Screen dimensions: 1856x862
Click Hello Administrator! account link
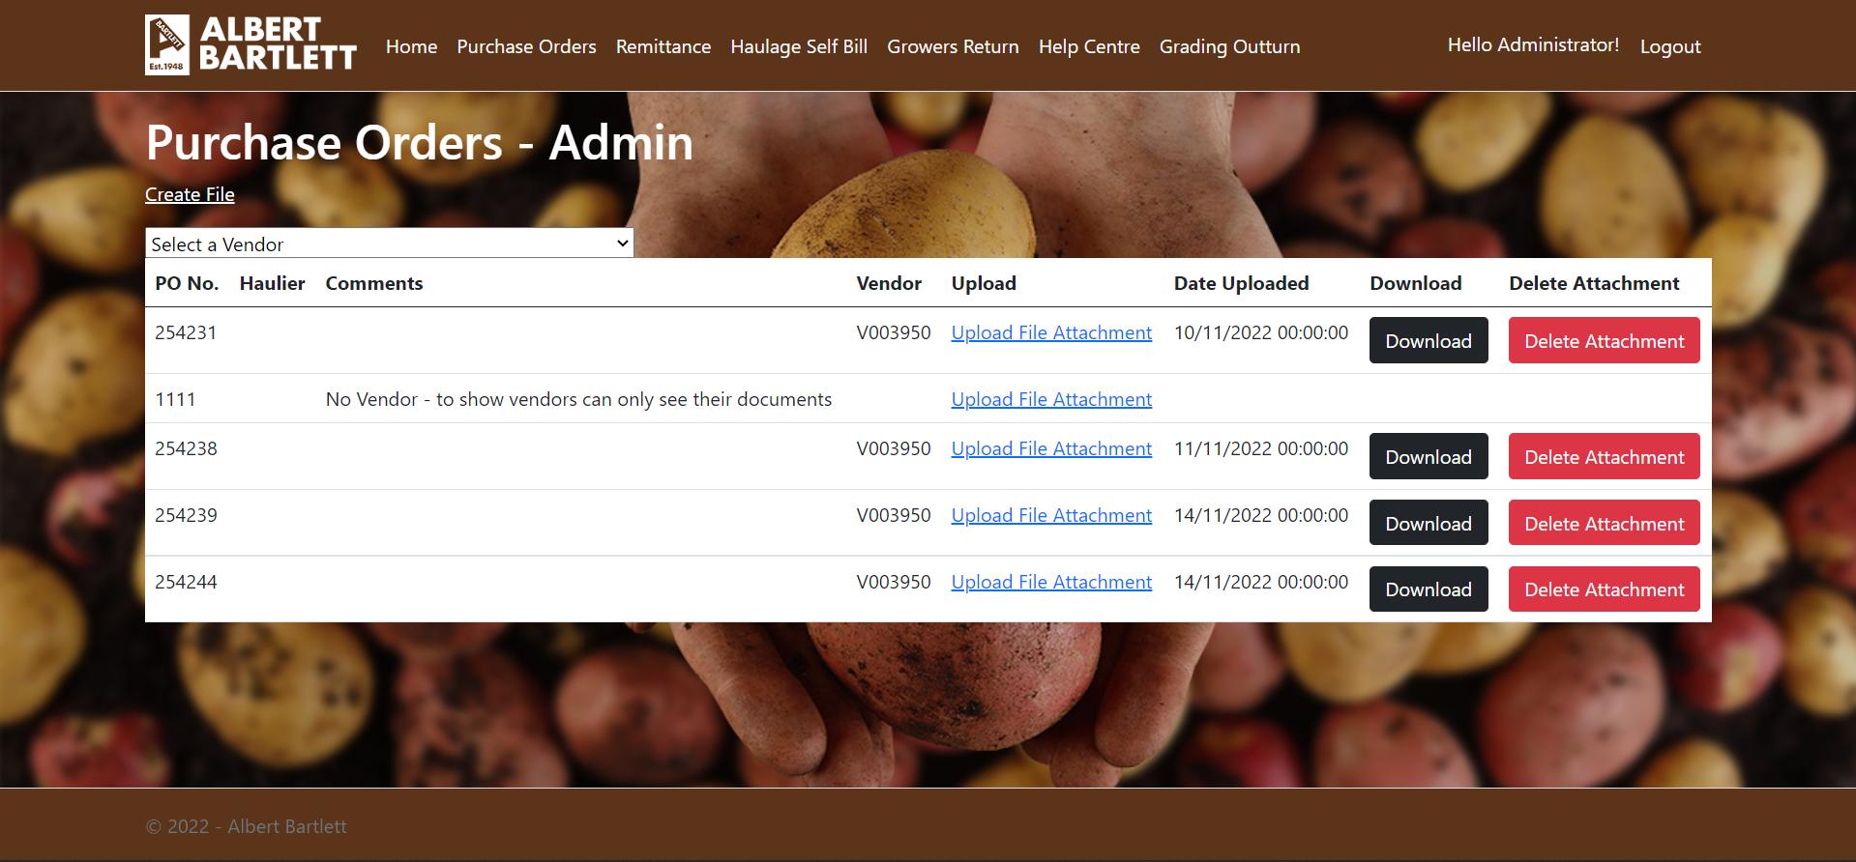point(1533,44)
